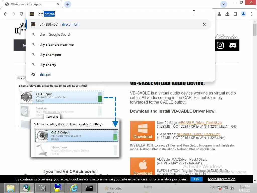The width and height of the screenshot is (257, 193).
Task: Toggle the browser side panel
Action: (235, 14)
